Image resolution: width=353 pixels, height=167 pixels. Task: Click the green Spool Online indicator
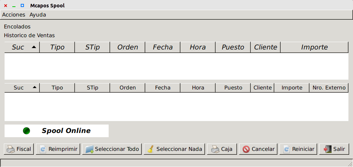point(26,131)
